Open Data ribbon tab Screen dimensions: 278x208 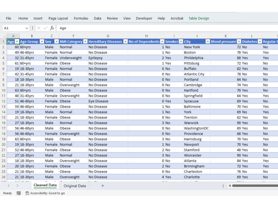click(98, 18)
